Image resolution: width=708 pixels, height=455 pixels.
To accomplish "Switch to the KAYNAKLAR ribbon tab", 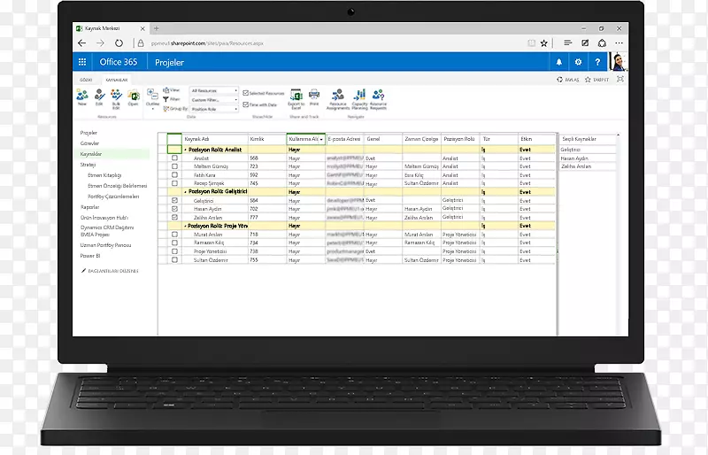I will [117, 80].
